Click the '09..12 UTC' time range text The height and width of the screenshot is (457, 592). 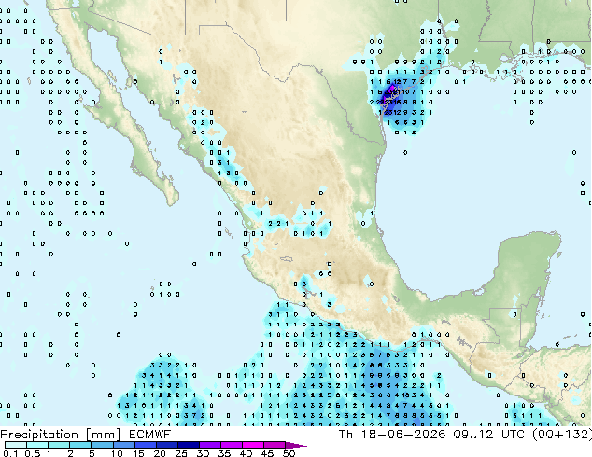pos(489,435)
